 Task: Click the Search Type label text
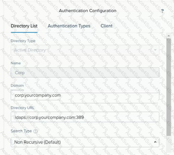tap(21, 131)
